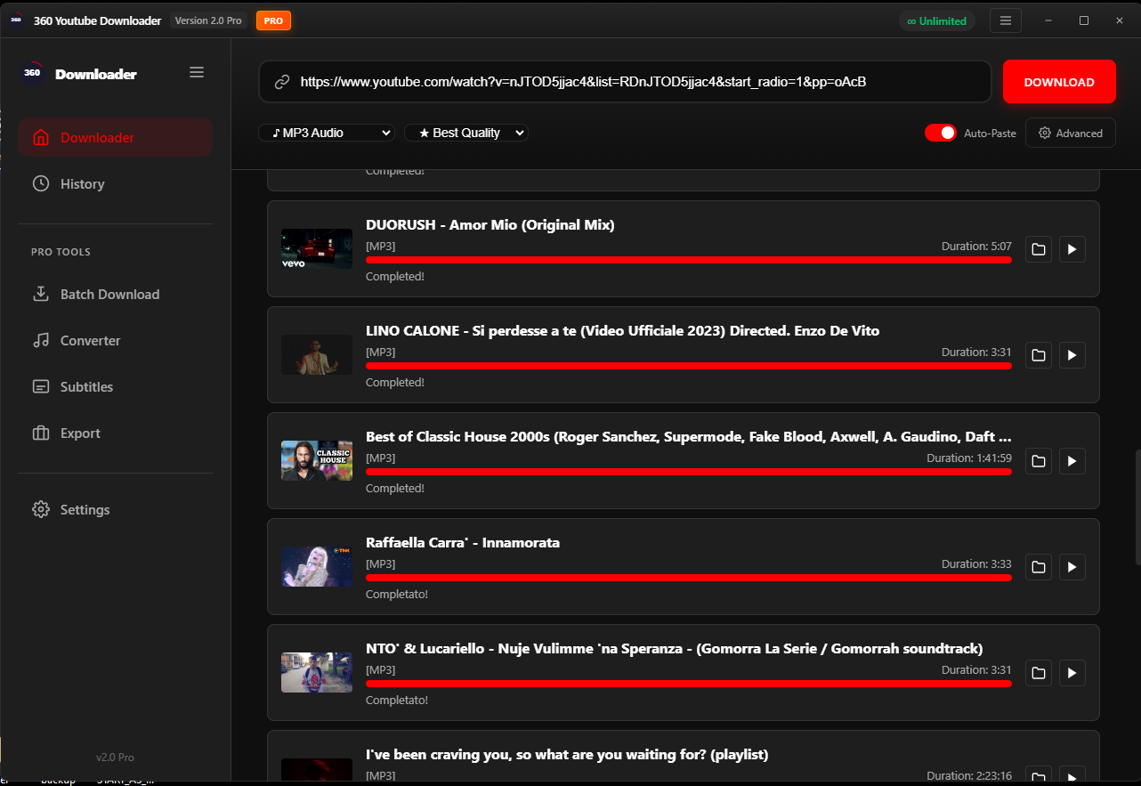Click the link icon in URL bar
This screenshot has height=786, width=1141.
(x=282, y=82)
